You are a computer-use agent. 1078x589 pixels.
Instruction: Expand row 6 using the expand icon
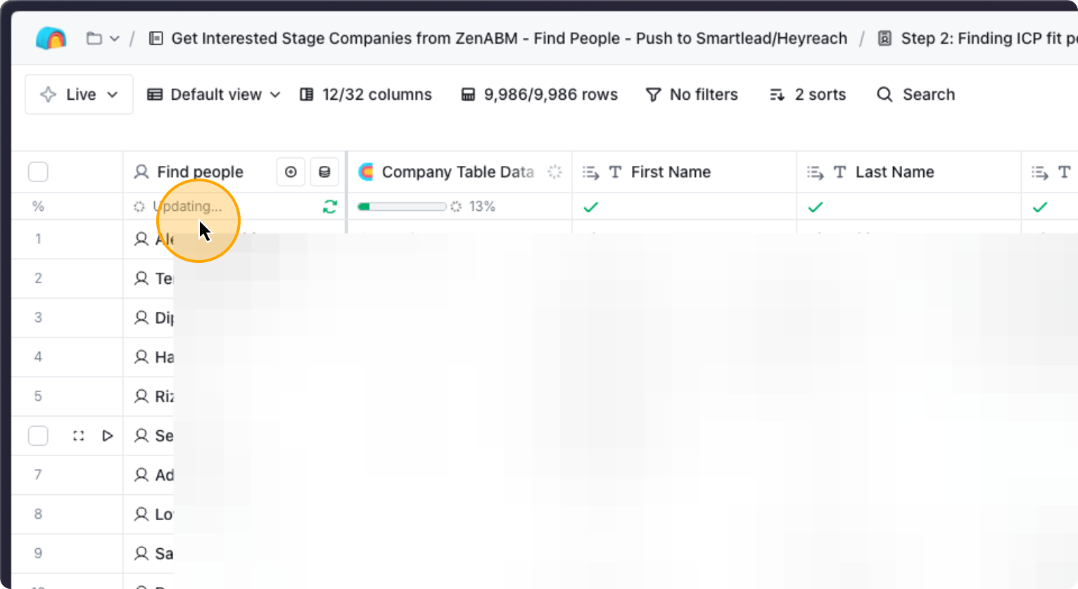(78, 436)
